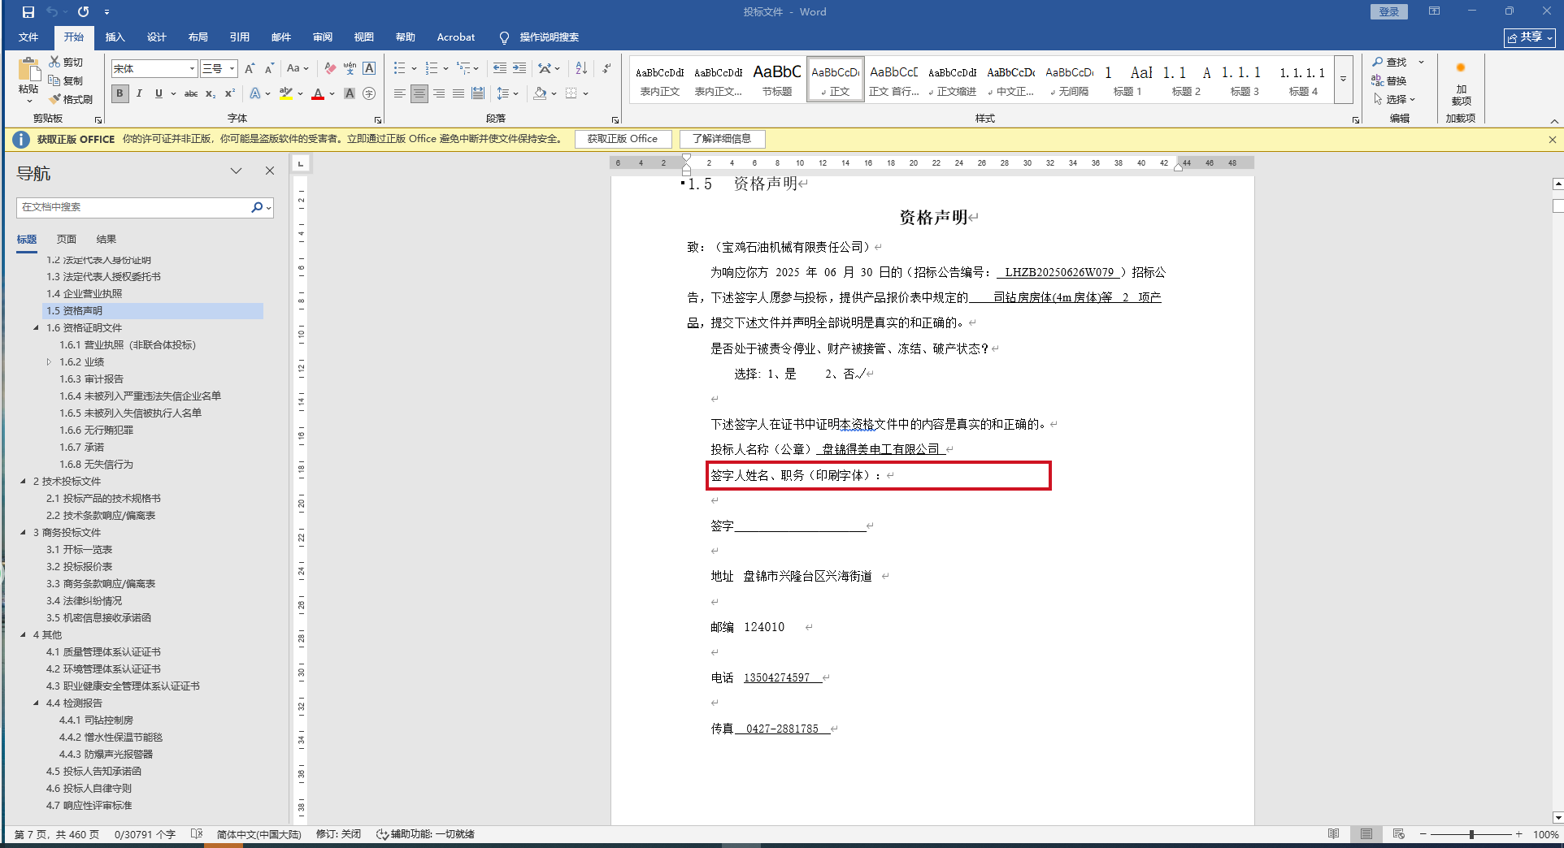Collapse the 4.4 检测报告 heading
The height and width of the screenshot is (848, 1564).
coord(36,703)
